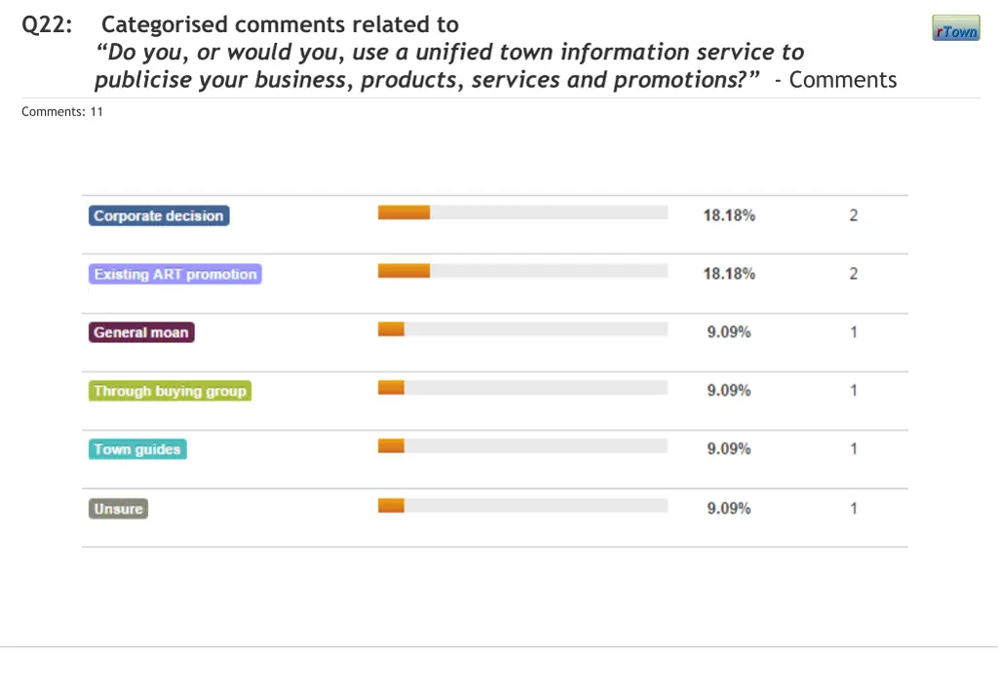The image size is (998, 691).
Task: Click the Through buying group progress bar
Action: coord(522,388)
